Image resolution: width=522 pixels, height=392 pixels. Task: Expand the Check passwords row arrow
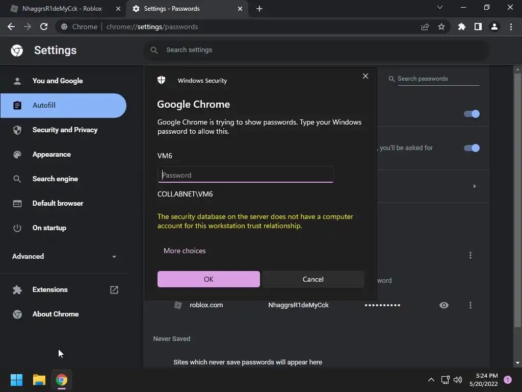(475, 186)
